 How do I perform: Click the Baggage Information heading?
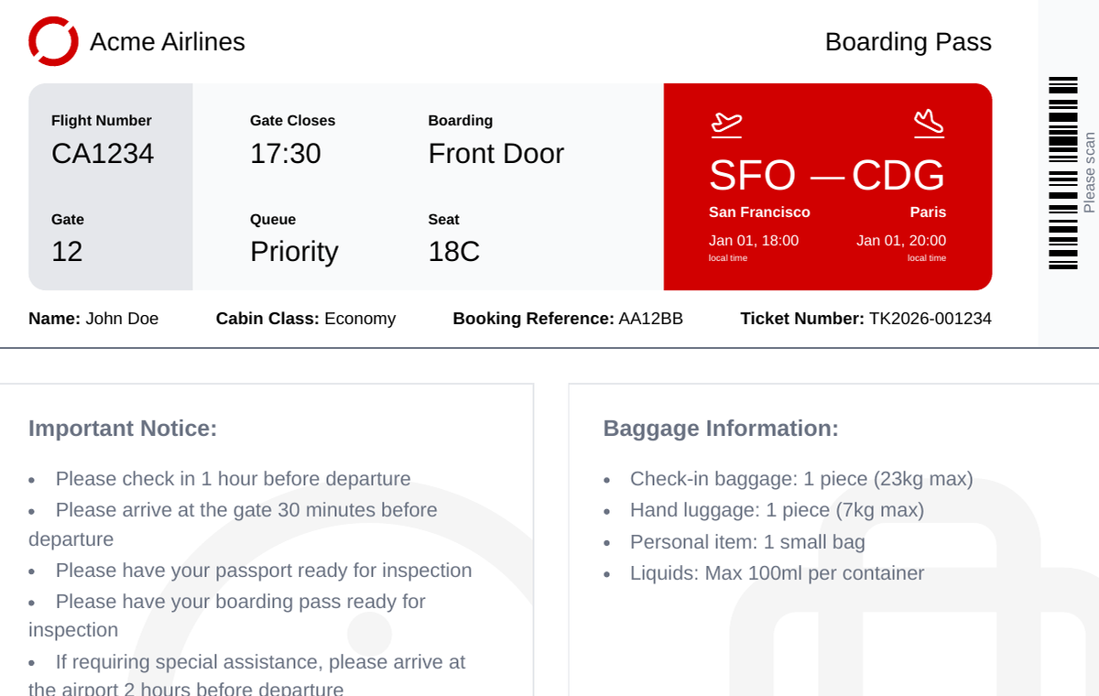[x=721, y=429]
